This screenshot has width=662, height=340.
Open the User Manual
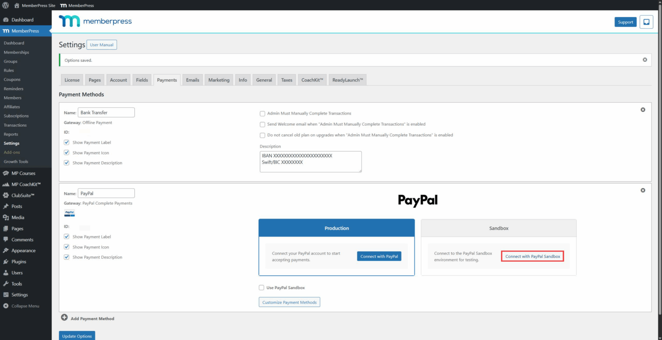coord(102,45)
